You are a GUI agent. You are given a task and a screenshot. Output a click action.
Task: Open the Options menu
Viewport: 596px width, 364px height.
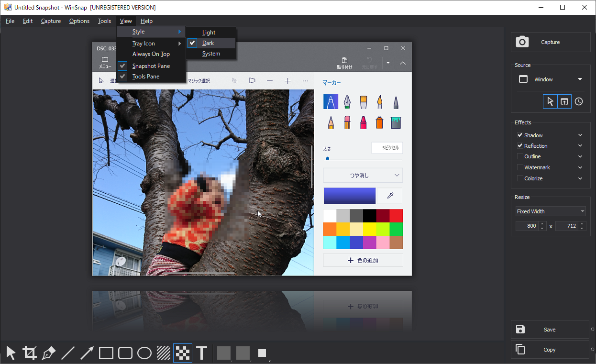pyautogui.click(x=79, y=21)
